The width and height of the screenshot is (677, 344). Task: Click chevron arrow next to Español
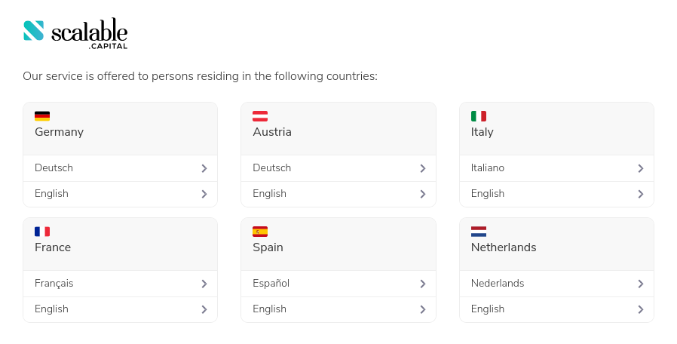point(422,284)
